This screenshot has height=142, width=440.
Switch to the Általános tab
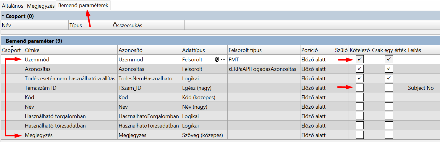point(13,6)
